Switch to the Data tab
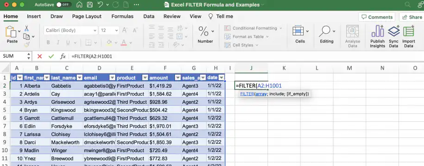Image resolution: width=424 pixels, height=166 pixels. pyautogui.click(x=149, y=17)
